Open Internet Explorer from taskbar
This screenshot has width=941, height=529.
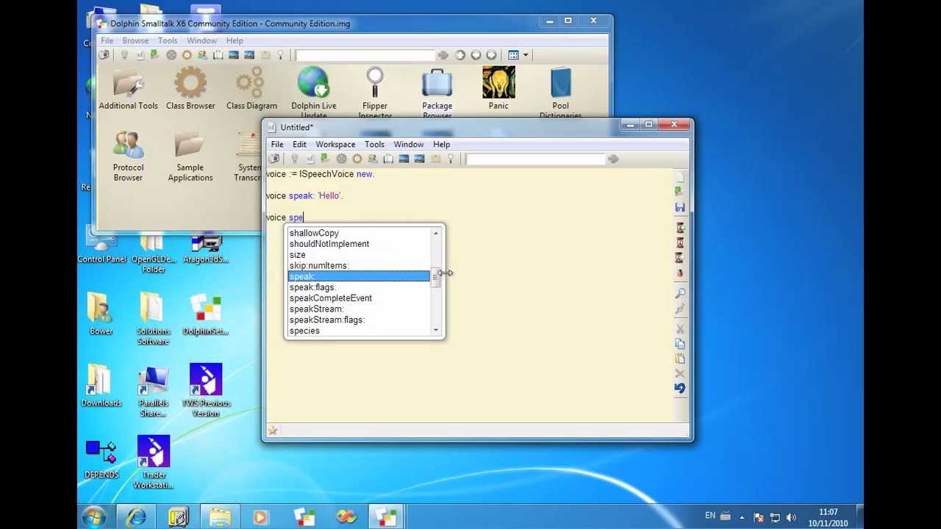tap(137, 517)
